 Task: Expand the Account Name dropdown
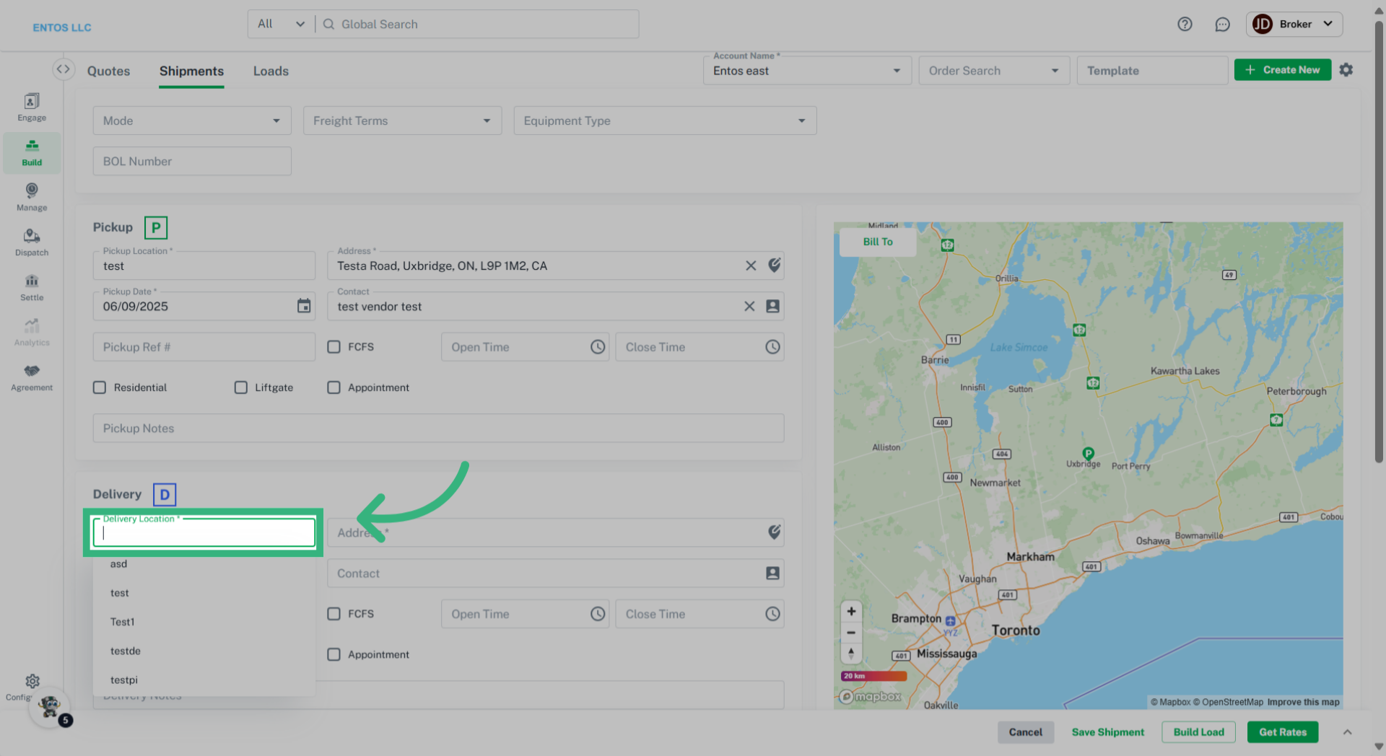click(806, 71)
